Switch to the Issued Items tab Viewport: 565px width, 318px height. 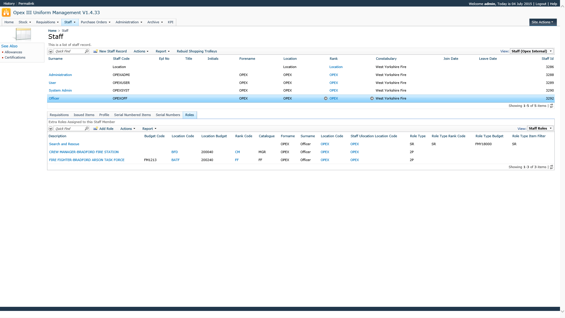[84, 115]
